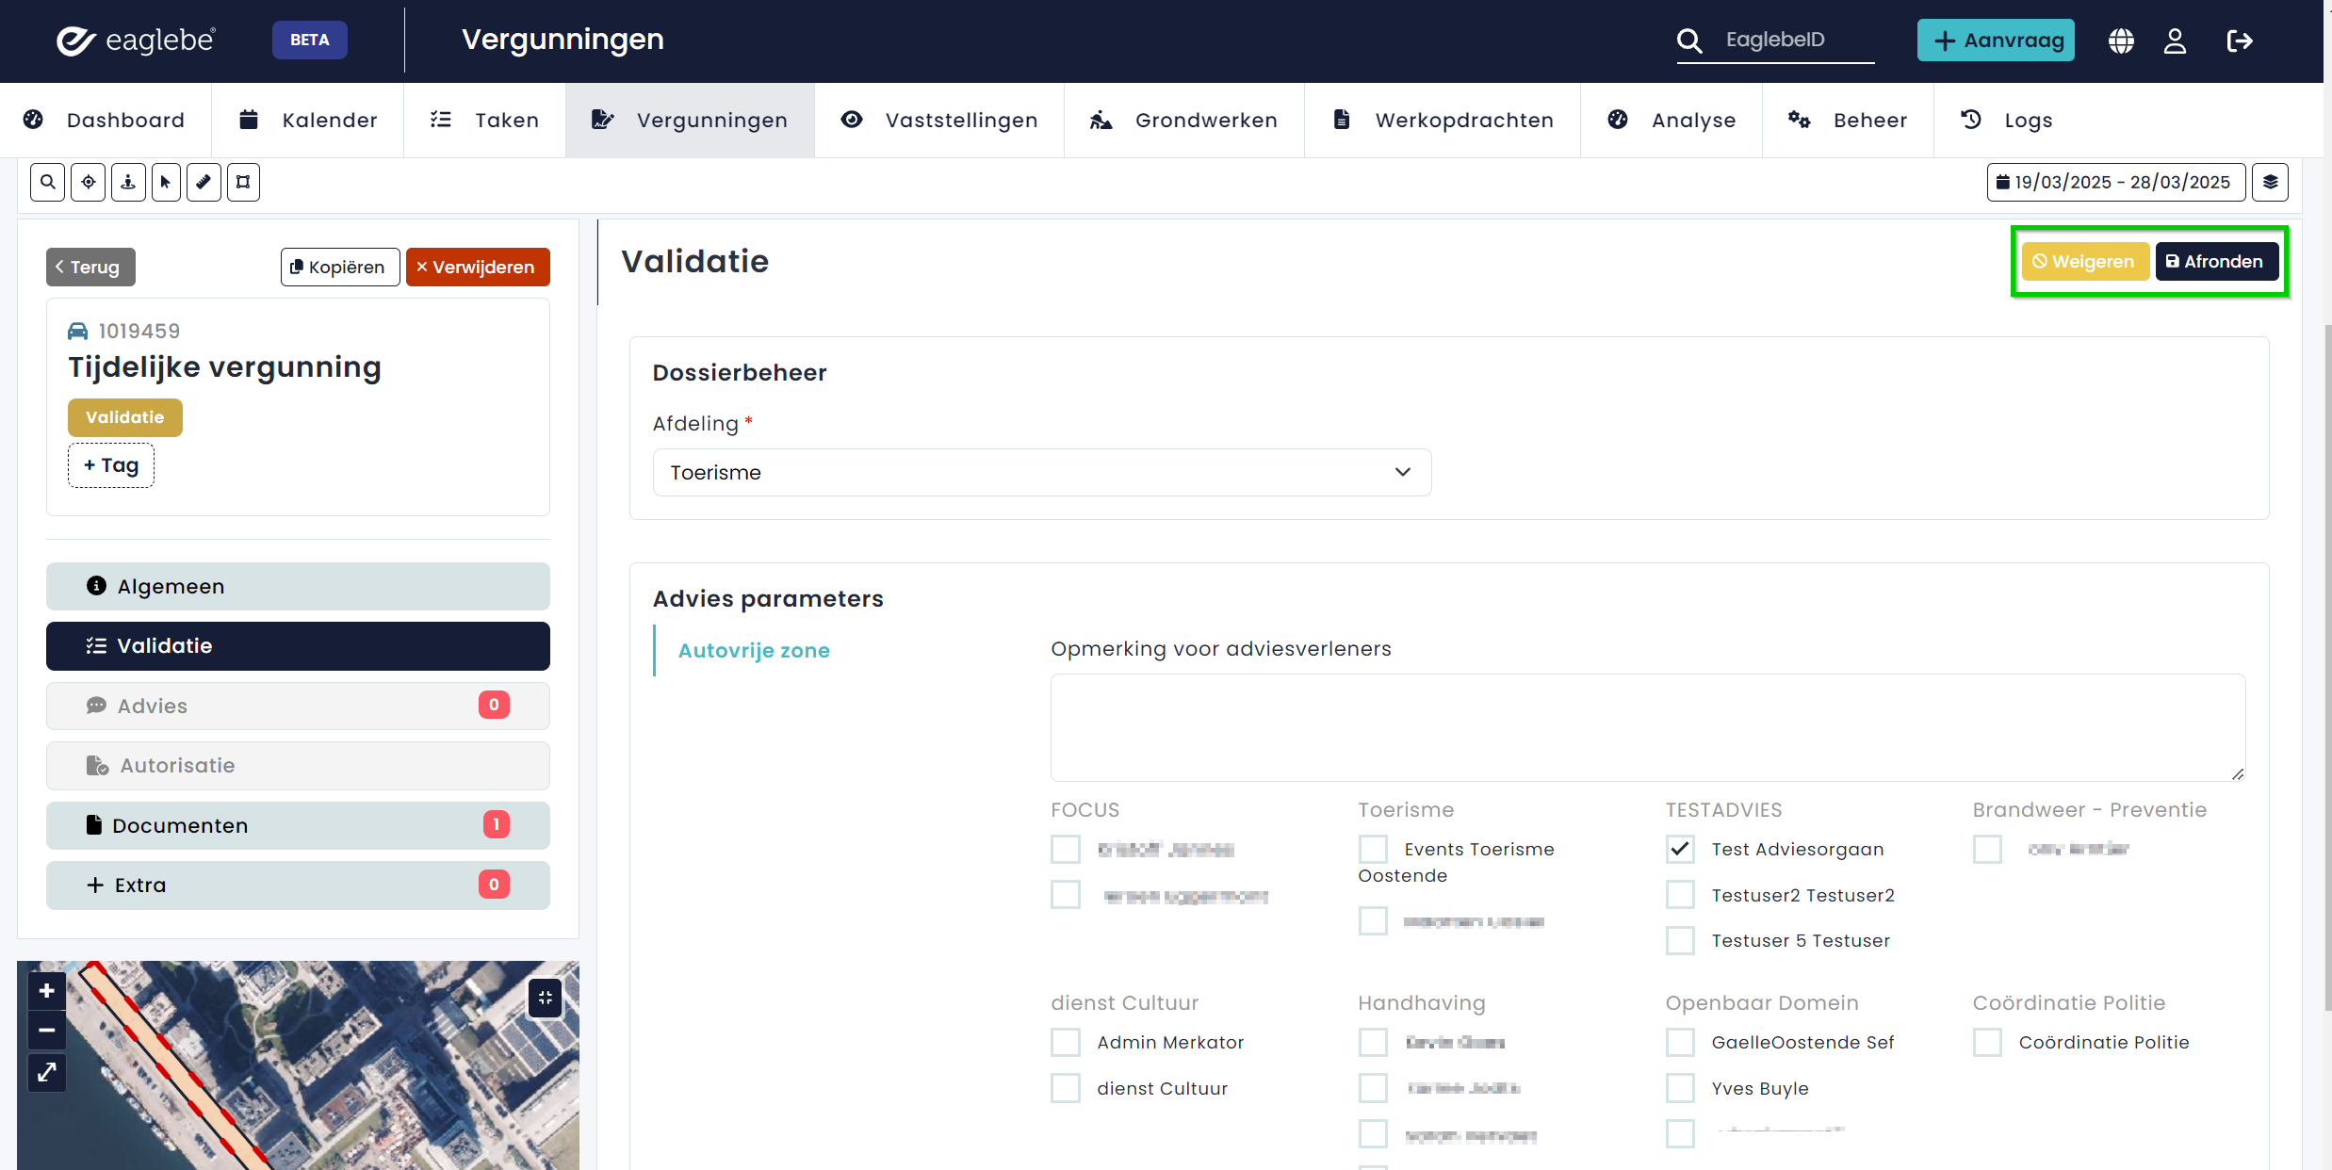Zoom in on the map thumbnail
This screenshot has height=1170, width=2332.
coord(47,991)
